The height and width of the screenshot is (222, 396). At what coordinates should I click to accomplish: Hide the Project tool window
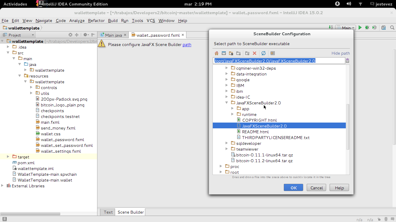(93, 35)
